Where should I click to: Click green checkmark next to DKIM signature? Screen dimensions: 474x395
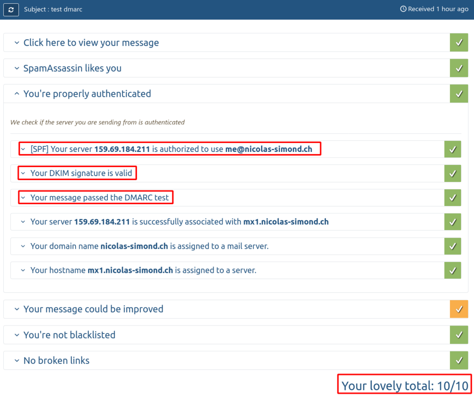point(453,173)
